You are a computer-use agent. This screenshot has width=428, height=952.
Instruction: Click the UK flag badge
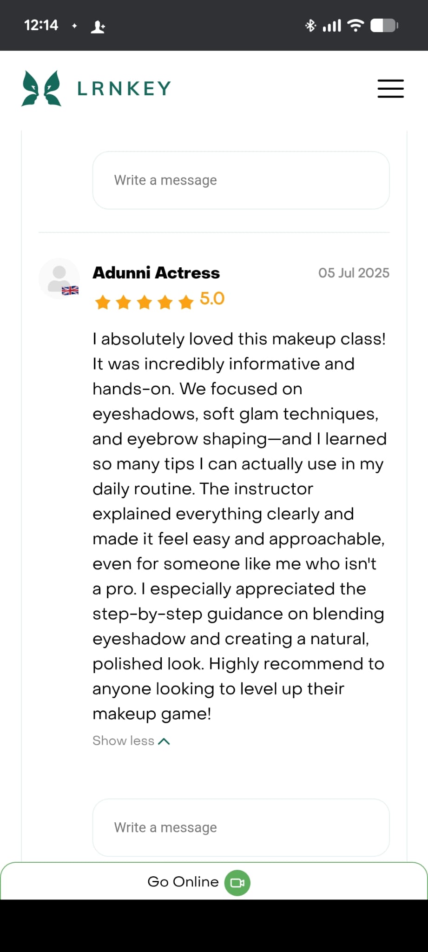[x=70, y=291]
